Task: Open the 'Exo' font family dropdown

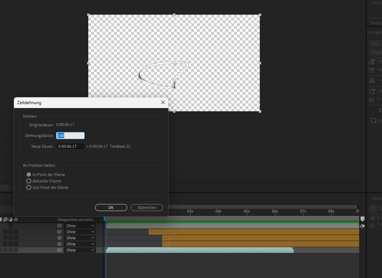Action: coord(376,44)
